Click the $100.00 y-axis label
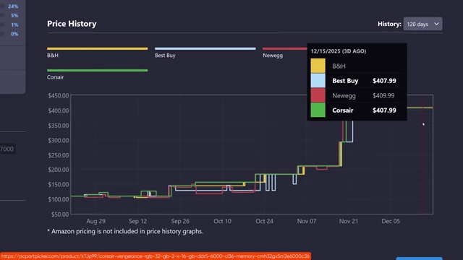 pos(59,199)
